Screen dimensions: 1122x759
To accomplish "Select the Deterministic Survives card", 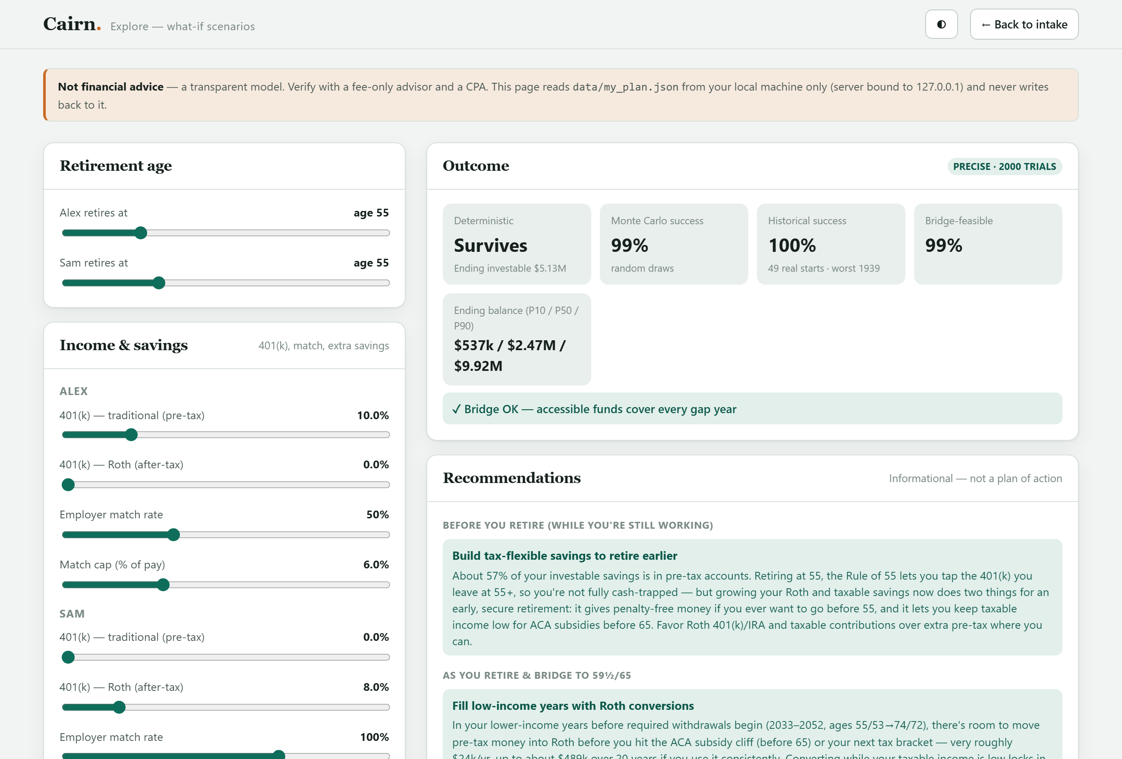I will pos(517,244).
